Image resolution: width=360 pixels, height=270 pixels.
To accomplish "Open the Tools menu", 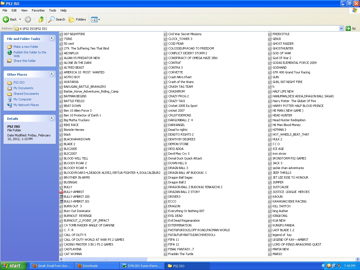I will click(53, 10).
